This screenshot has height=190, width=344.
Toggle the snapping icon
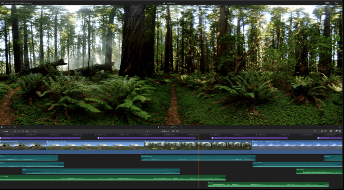coord(326,131)
